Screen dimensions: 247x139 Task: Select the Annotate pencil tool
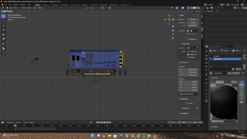tap(4, 44)
